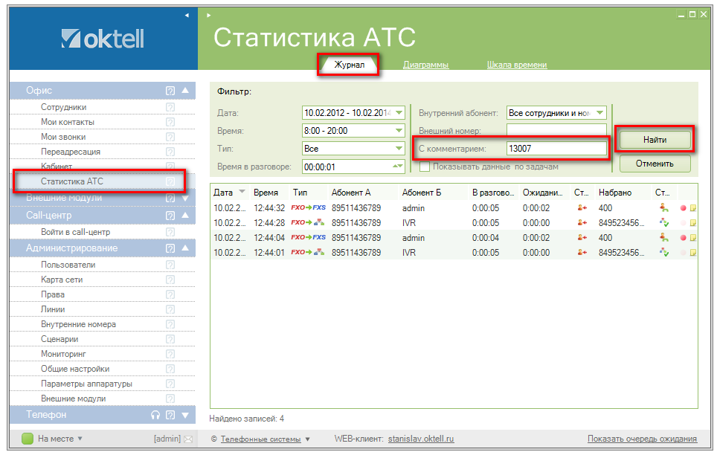Image resolution: width=717 pixels, height=455 pixels.
Task: Click the yellow note icon in first row
Action: [x=692, y=208]
